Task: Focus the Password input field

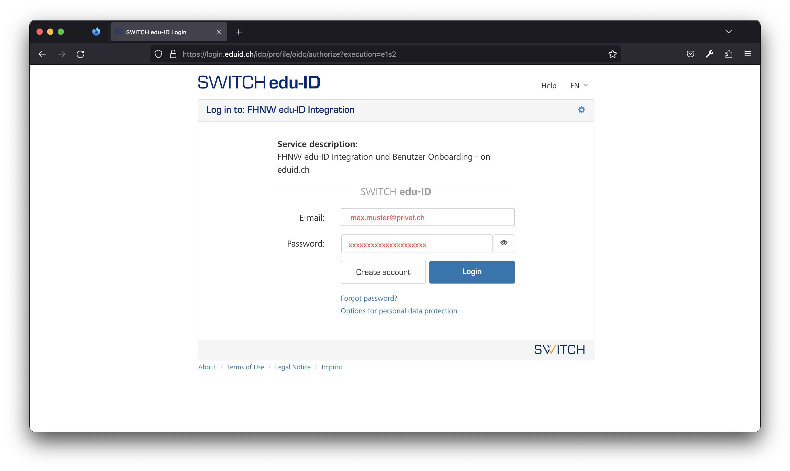Action: tap(417, 243)
